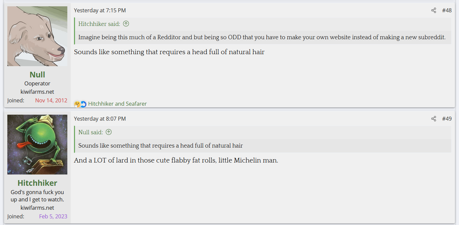Open the Null username profile link
This screenshot has height=225, width=459.
(37, 74)
